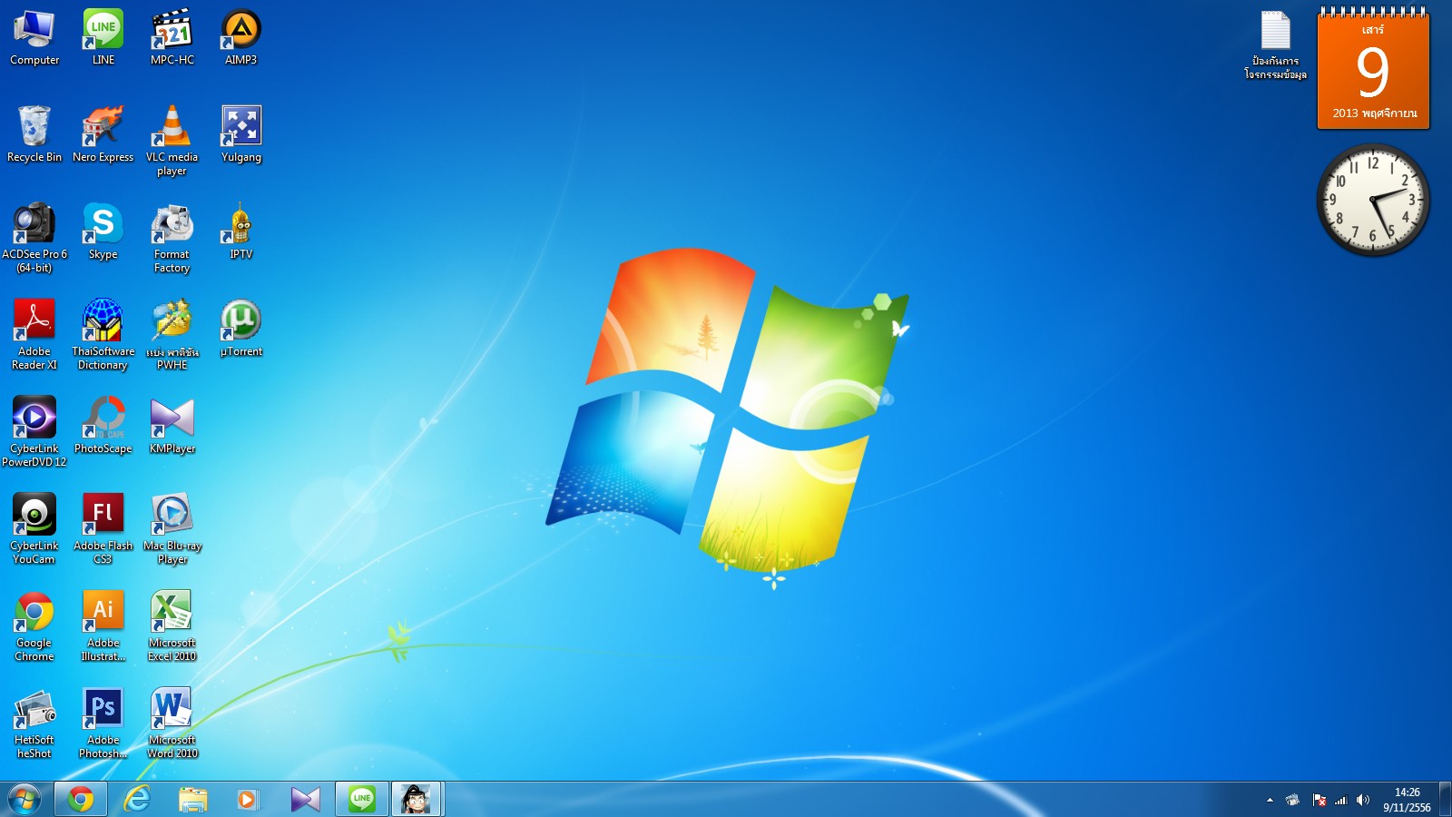Image resolution: width=1452 pixels, height=817 pixels.
Task: Select the AIMP3 desktop shortcut
Action: (x=241, y=37)
